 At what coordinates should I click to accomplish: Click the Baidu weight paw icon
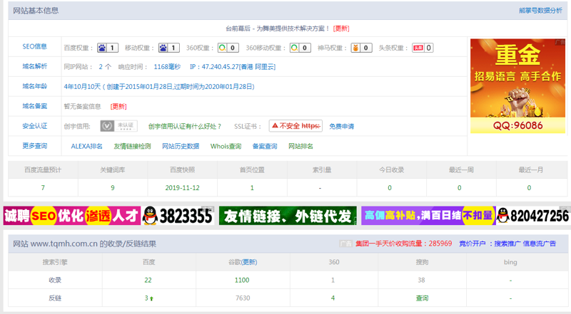102,48
